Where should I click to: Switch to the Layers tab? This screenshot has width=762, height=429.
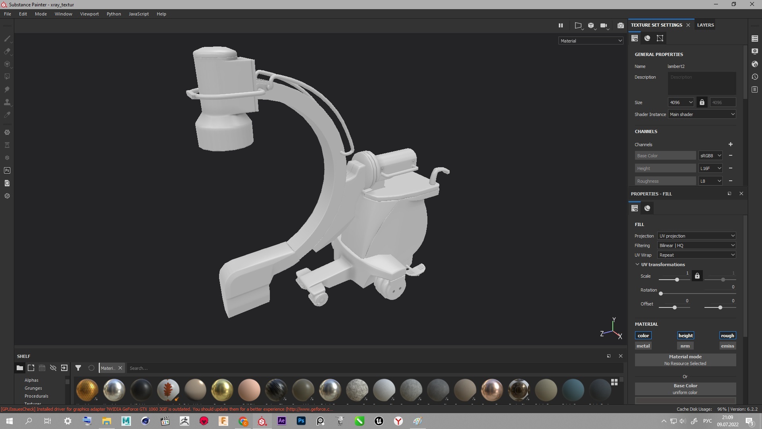706,25
